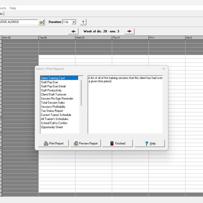The height and width of the screenshot is (203, 203).
Task: Click the Wed-30 column header
Action: click(x=93, y=38)
